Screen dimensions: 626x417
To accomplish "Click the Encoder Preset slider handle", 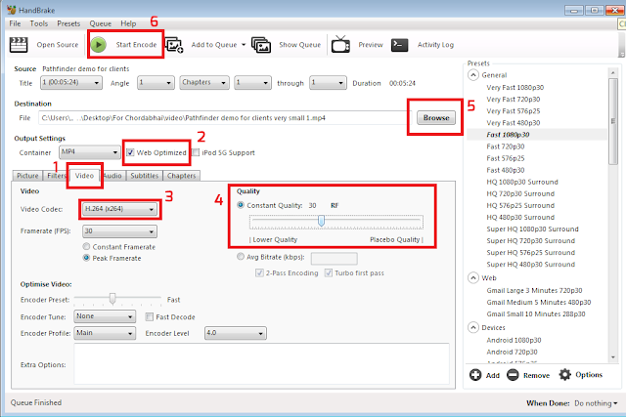I will [112, 299].
